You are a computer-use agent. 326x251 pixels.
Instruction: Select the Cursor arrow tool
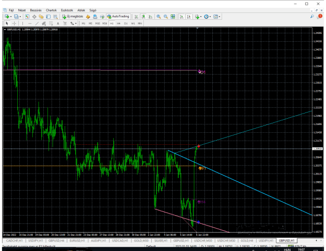click(7, 23)
